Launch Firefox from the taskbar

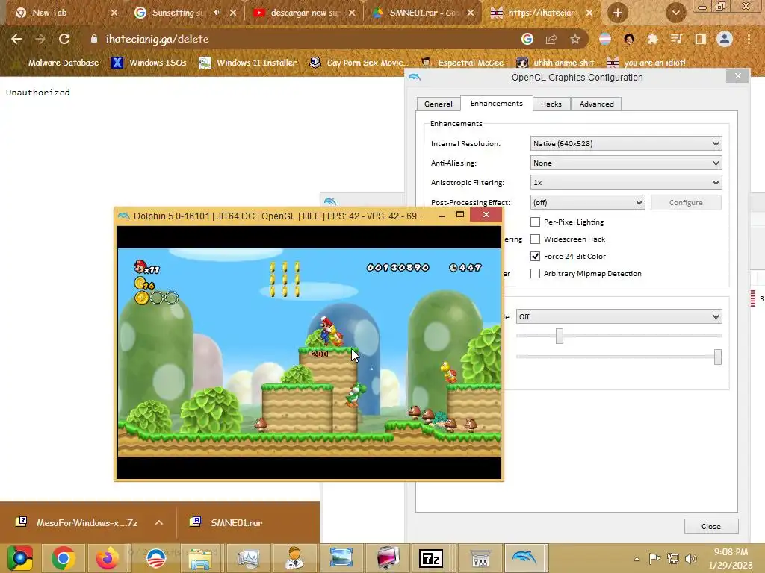click(x=108, y=558)
